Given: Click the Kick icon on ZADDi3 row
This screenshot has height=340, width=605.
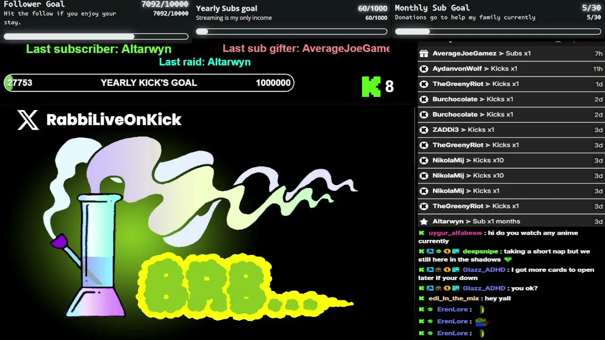Looking at the screenshot, I should click(424, 130).
